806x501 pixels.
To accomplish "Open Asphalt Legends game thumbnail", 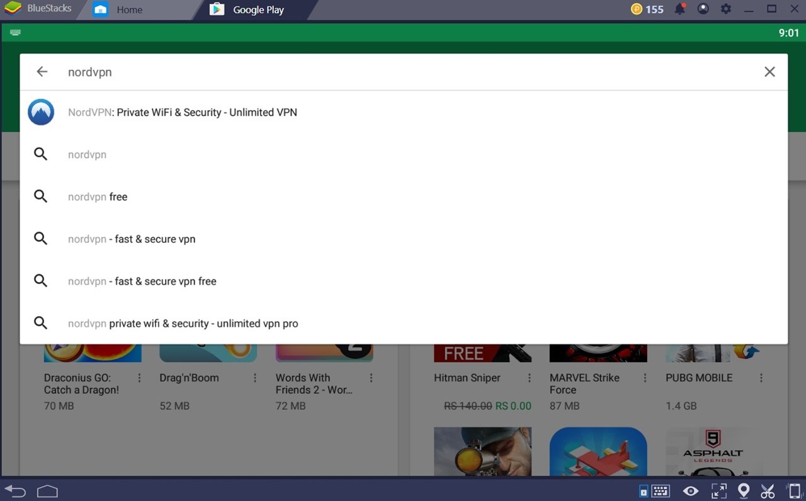I will pos(714,452).
